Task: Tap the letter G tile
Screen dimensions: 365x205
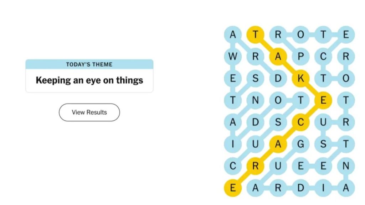Action: click(x=300, y=144)
